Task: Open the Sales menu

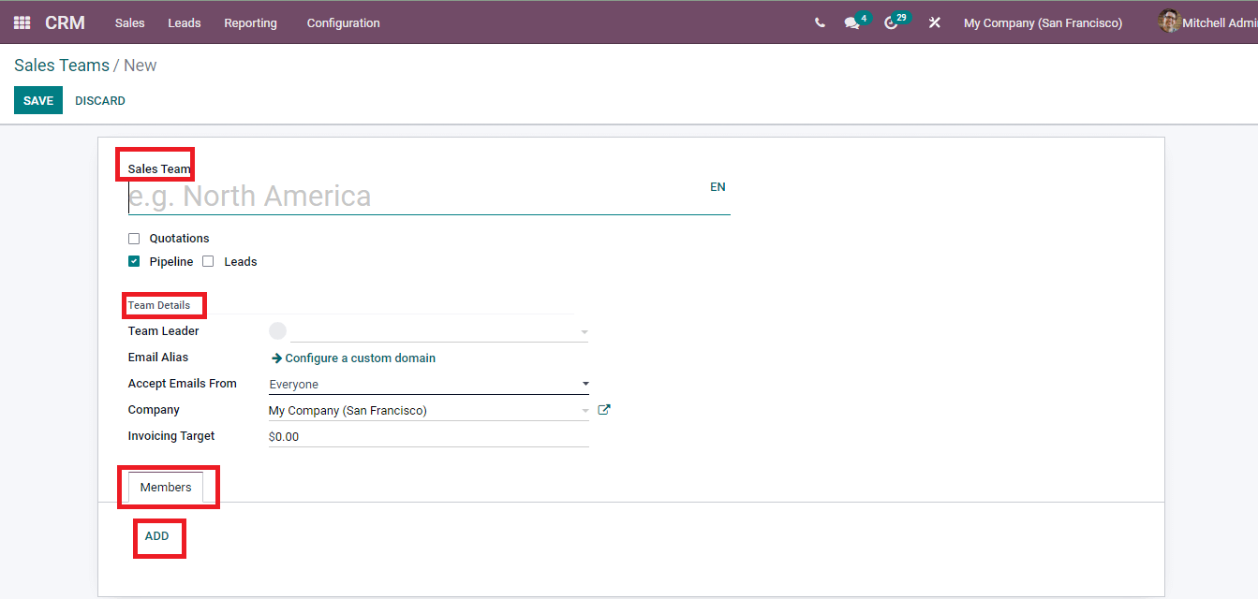Action: pos(130,22)
